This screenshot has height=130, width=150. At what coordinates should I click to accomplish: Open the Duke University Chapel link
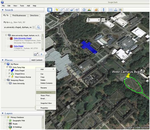click(x=23, y=38)
